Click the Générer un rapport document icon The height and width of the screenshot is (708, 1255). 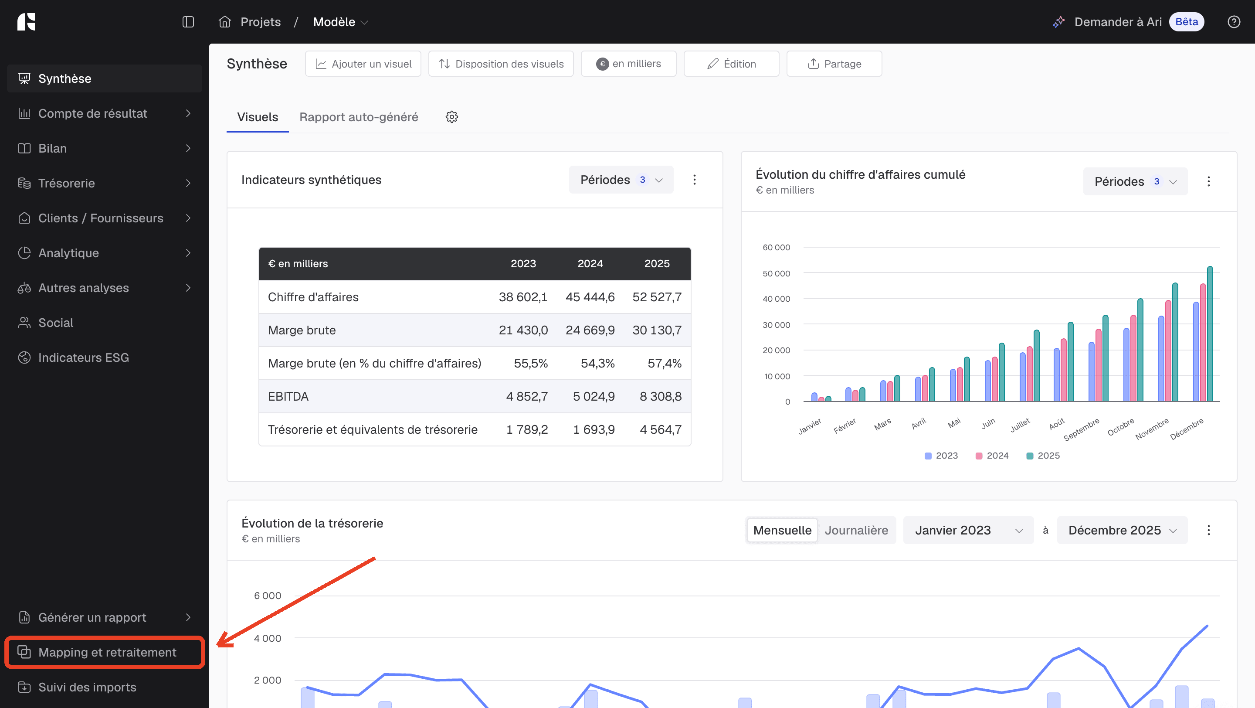24,617
